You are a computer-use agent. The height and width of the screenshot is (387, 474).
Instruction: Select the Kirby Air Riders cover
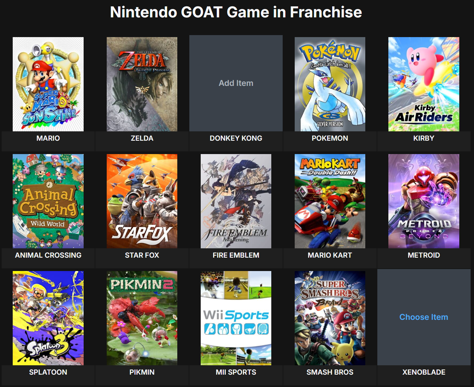(424, 84)
